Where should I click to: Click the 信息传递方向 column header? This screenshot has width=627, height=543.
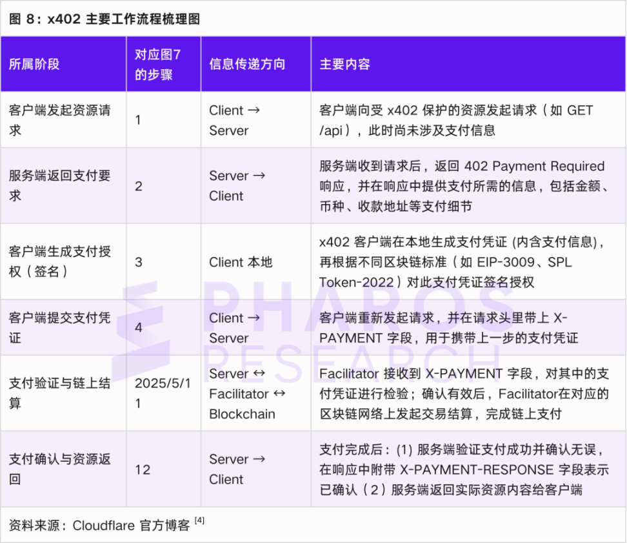click(247, 65)
